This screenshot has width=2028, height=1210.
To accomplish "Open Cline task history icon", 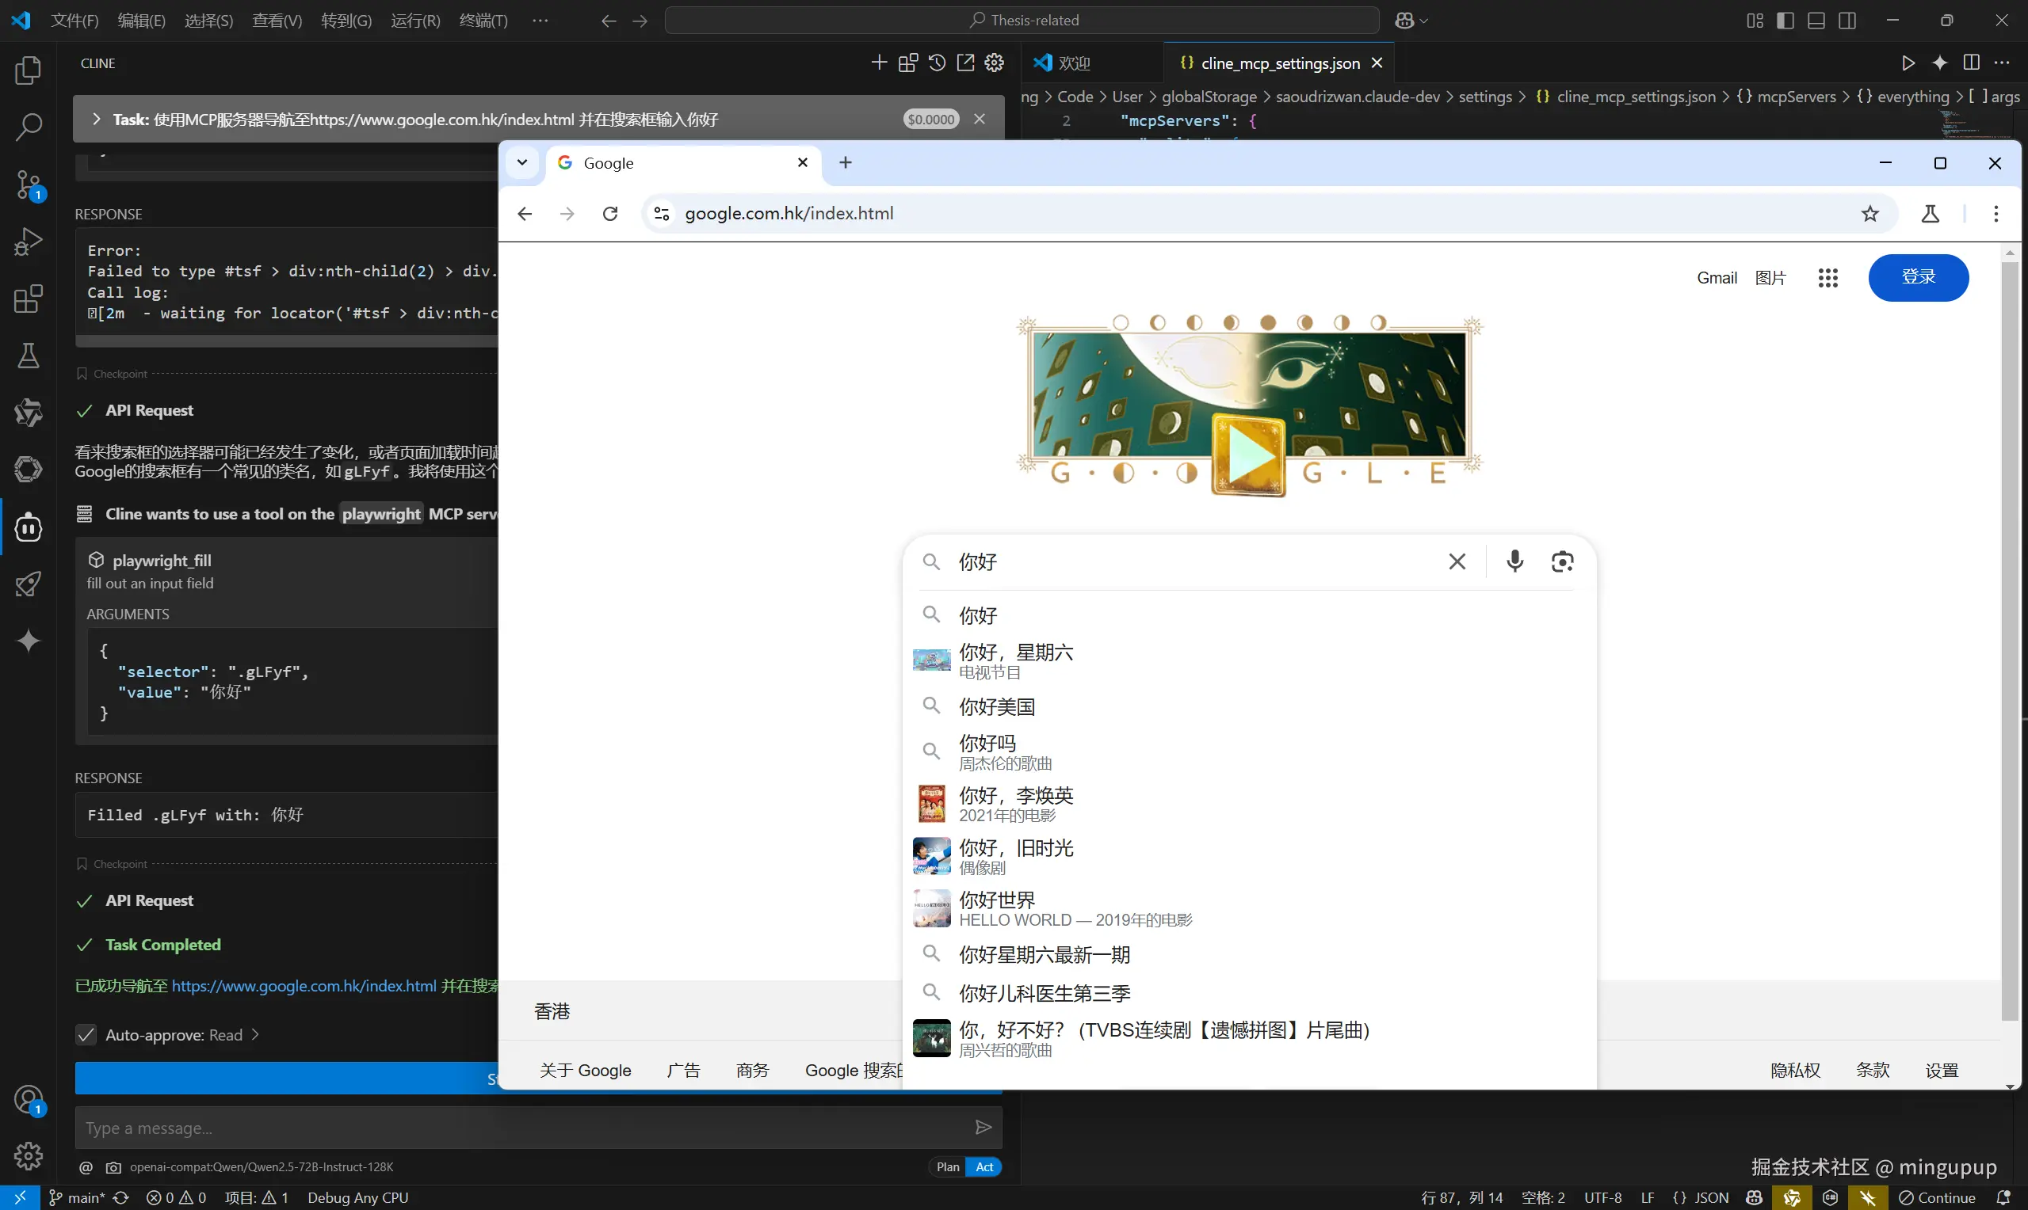I will (937, 63).
